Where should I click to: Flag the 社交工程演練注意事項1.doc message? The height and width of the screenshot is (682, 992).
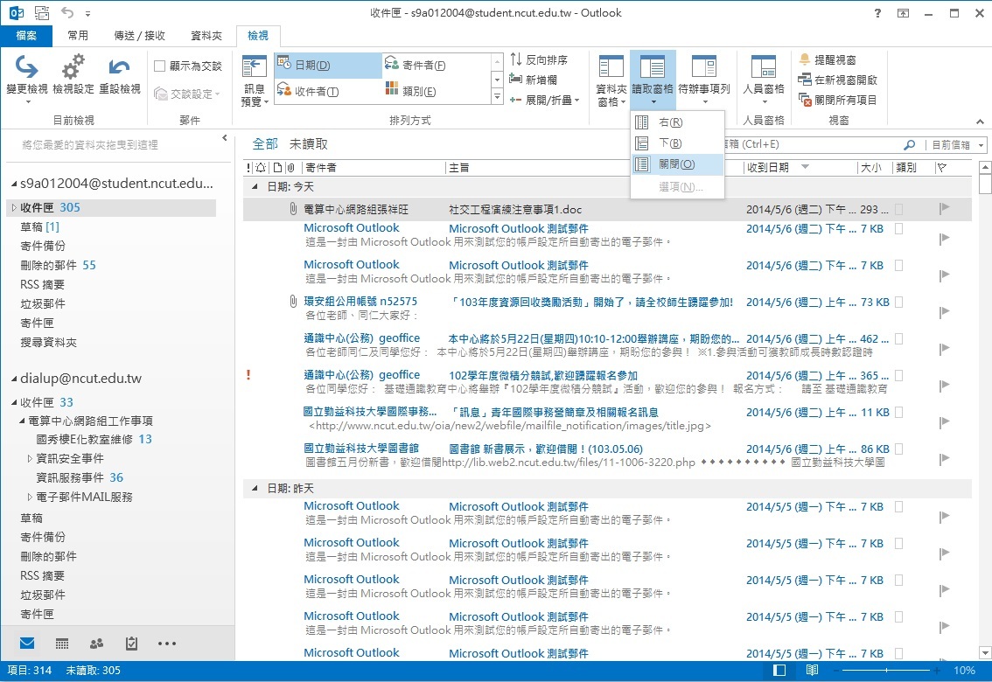pos(945,208)
